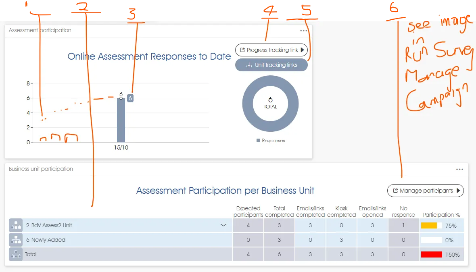The width and height of the screenshot is (476, 272).
Task: Click the 2 BdV Assess2 Unit org icon
Action: 16,226
